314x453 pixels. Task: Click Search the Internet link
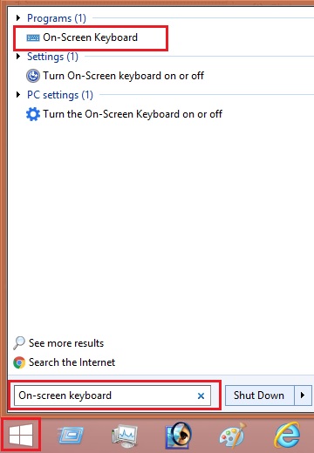pyautogui.click(x=72, y=362)
